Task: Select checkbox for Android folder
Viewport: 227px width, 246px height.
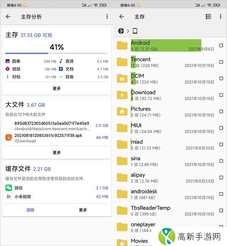Action: tap(221, 45)
